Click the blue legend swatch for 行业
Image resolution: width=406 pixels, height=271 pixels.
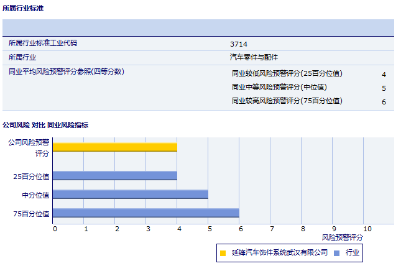click(x=336, y=253)
